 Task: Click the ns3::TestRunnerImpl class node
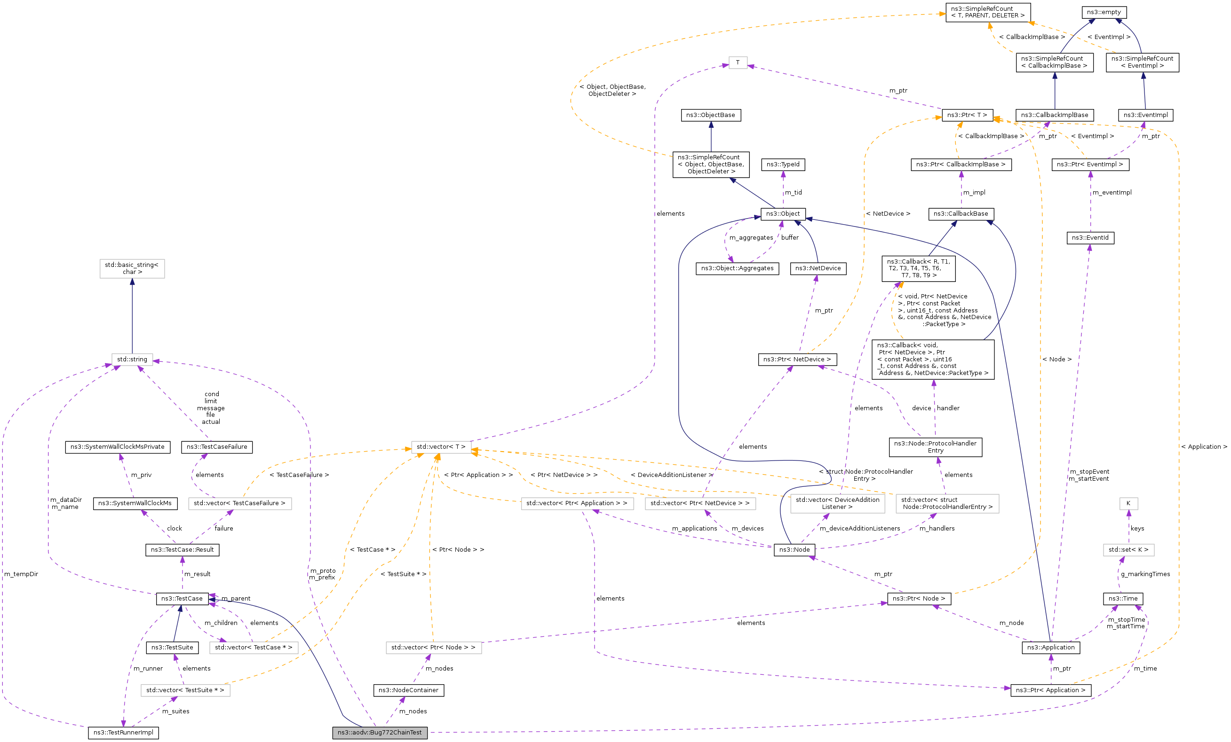click(123, 733)
